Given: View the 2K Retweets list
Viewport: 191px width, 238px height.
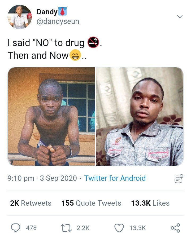Looking at the screenshot, I should (31, 203).
